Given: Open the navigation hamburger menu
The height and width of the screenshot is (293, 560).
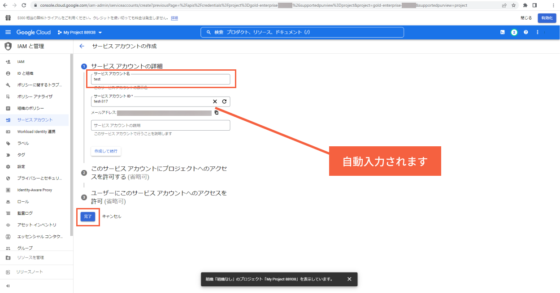Looking at the screenshot, I should [8, 32].
